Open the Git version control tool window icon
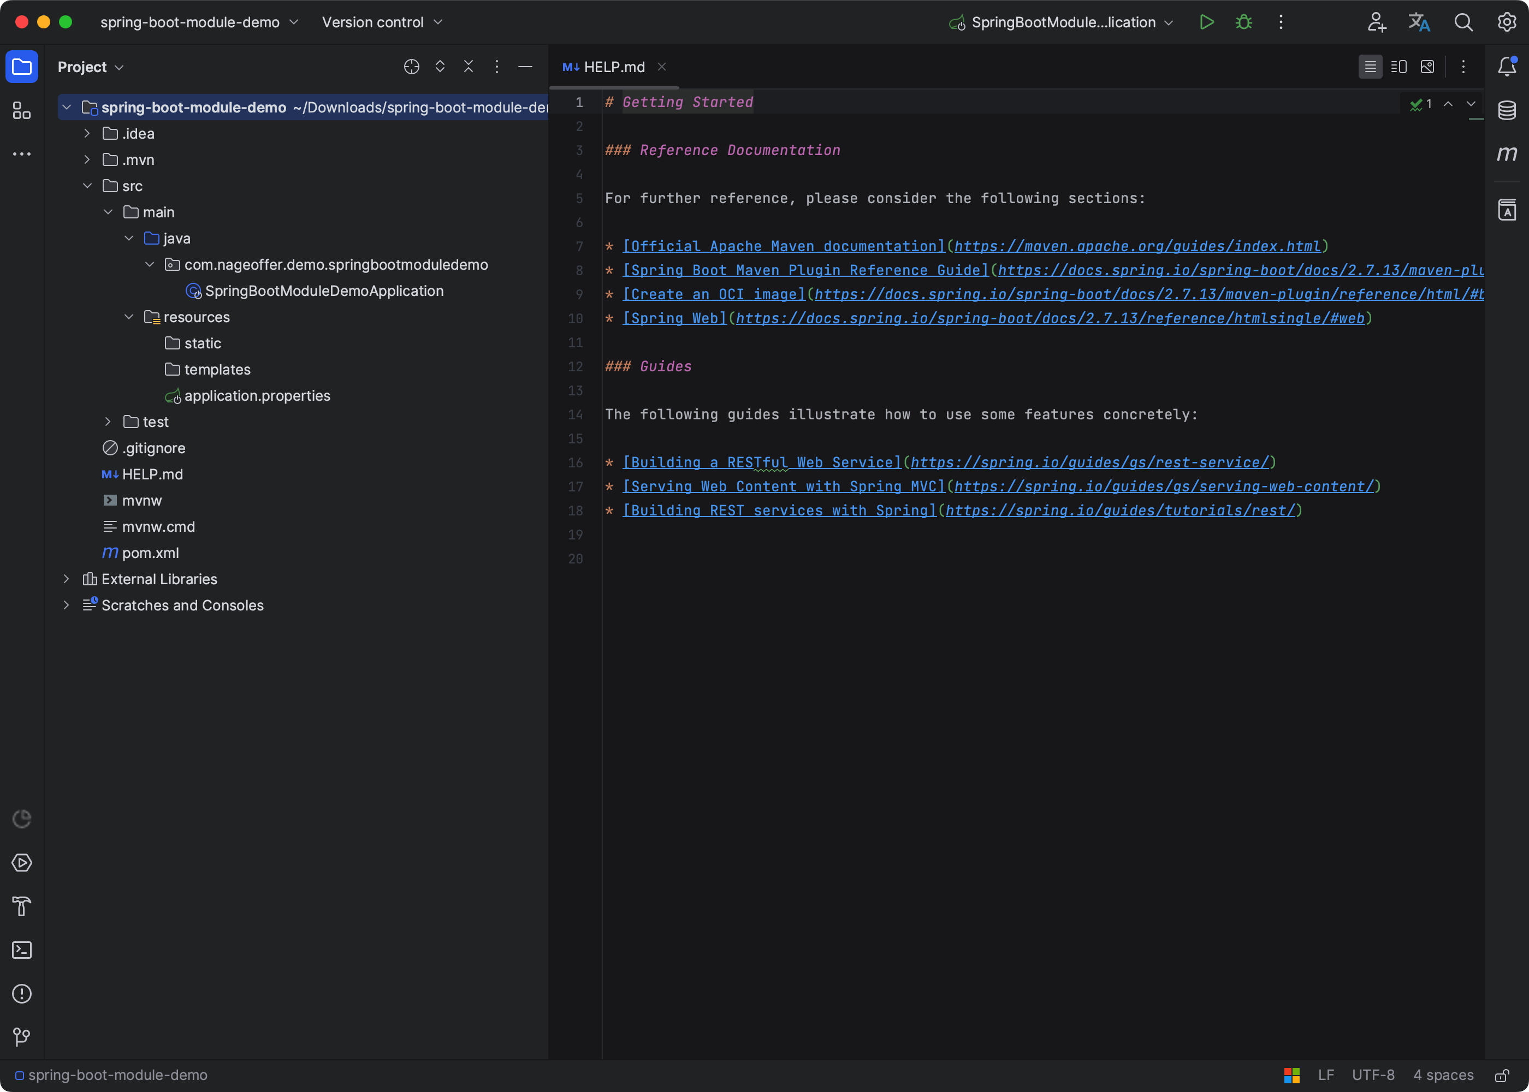The width and height of the screenshot is (1529, 1092). 21,1037
